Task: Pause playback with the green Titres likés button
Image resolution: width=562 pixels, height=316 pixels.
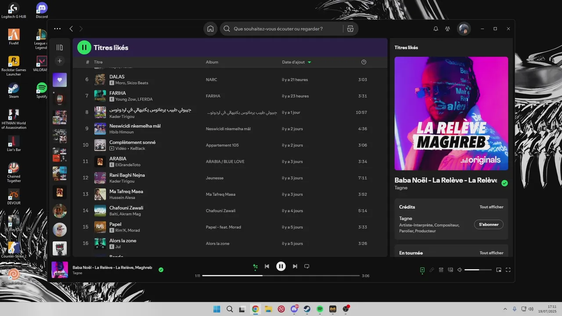Action: 84,47
